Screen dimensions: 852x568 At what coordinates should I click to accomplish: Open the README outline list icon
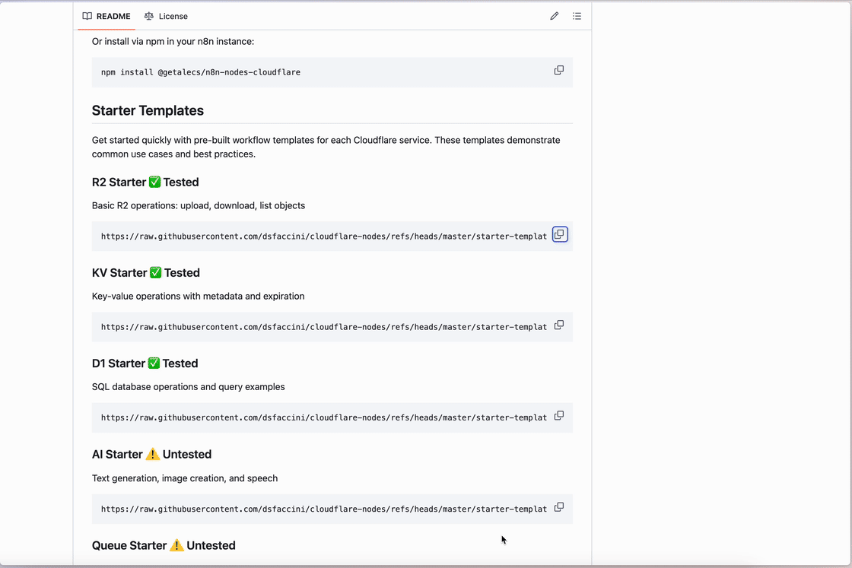tap(577, 16)
